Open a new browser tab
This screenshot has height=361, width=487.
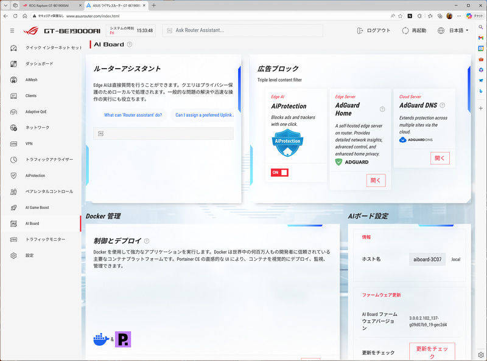[x=153, y=5]
